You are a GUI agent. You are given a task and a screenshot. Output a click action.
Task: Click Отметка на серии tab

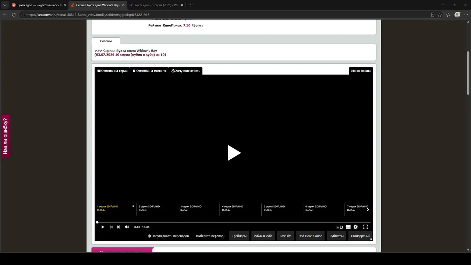coord(112,71)
